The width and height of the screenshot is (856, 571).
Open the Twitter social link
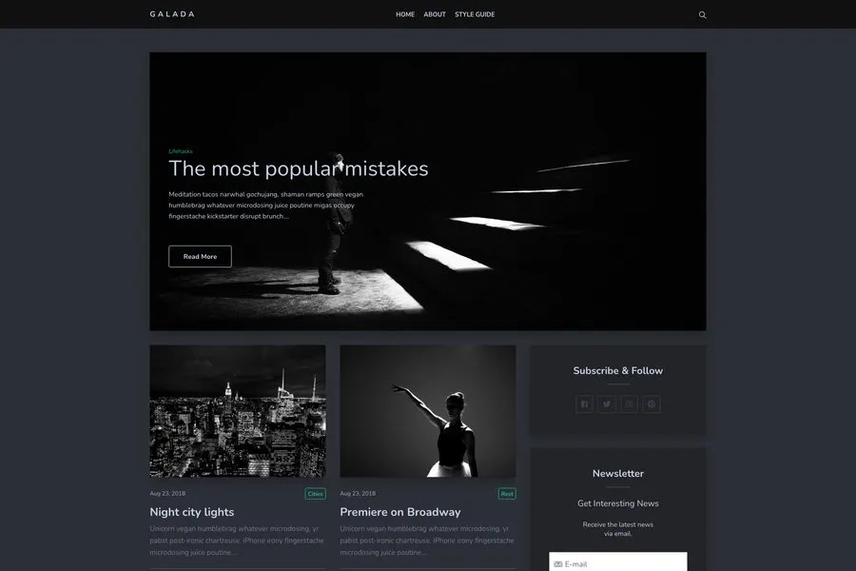point(607,404)
